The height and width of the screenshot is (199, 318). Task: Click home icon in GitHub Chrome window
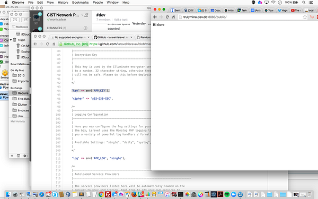(x=54, y=44)
